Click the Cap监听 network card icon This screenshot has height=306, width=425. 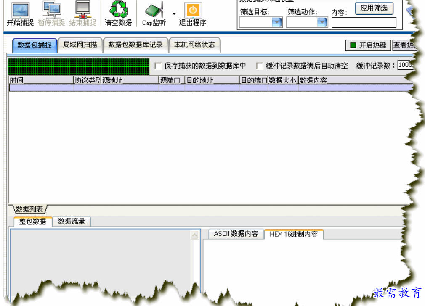[x=154, y=10]
